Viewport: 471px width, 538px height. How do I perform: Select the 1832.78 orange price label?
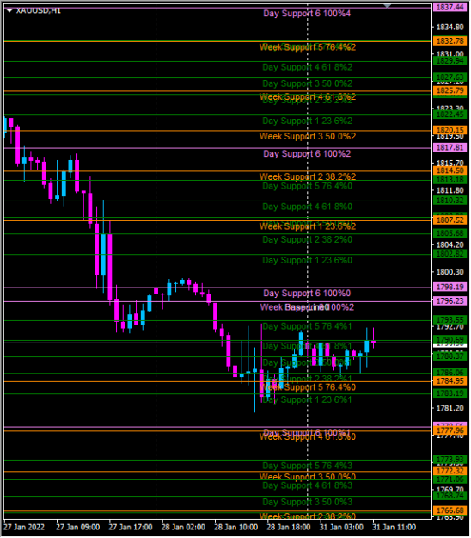(x=450, y=40)
